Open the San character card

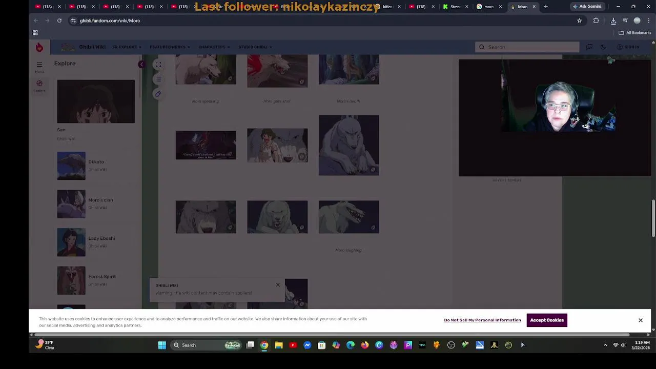tap(96, 110)
